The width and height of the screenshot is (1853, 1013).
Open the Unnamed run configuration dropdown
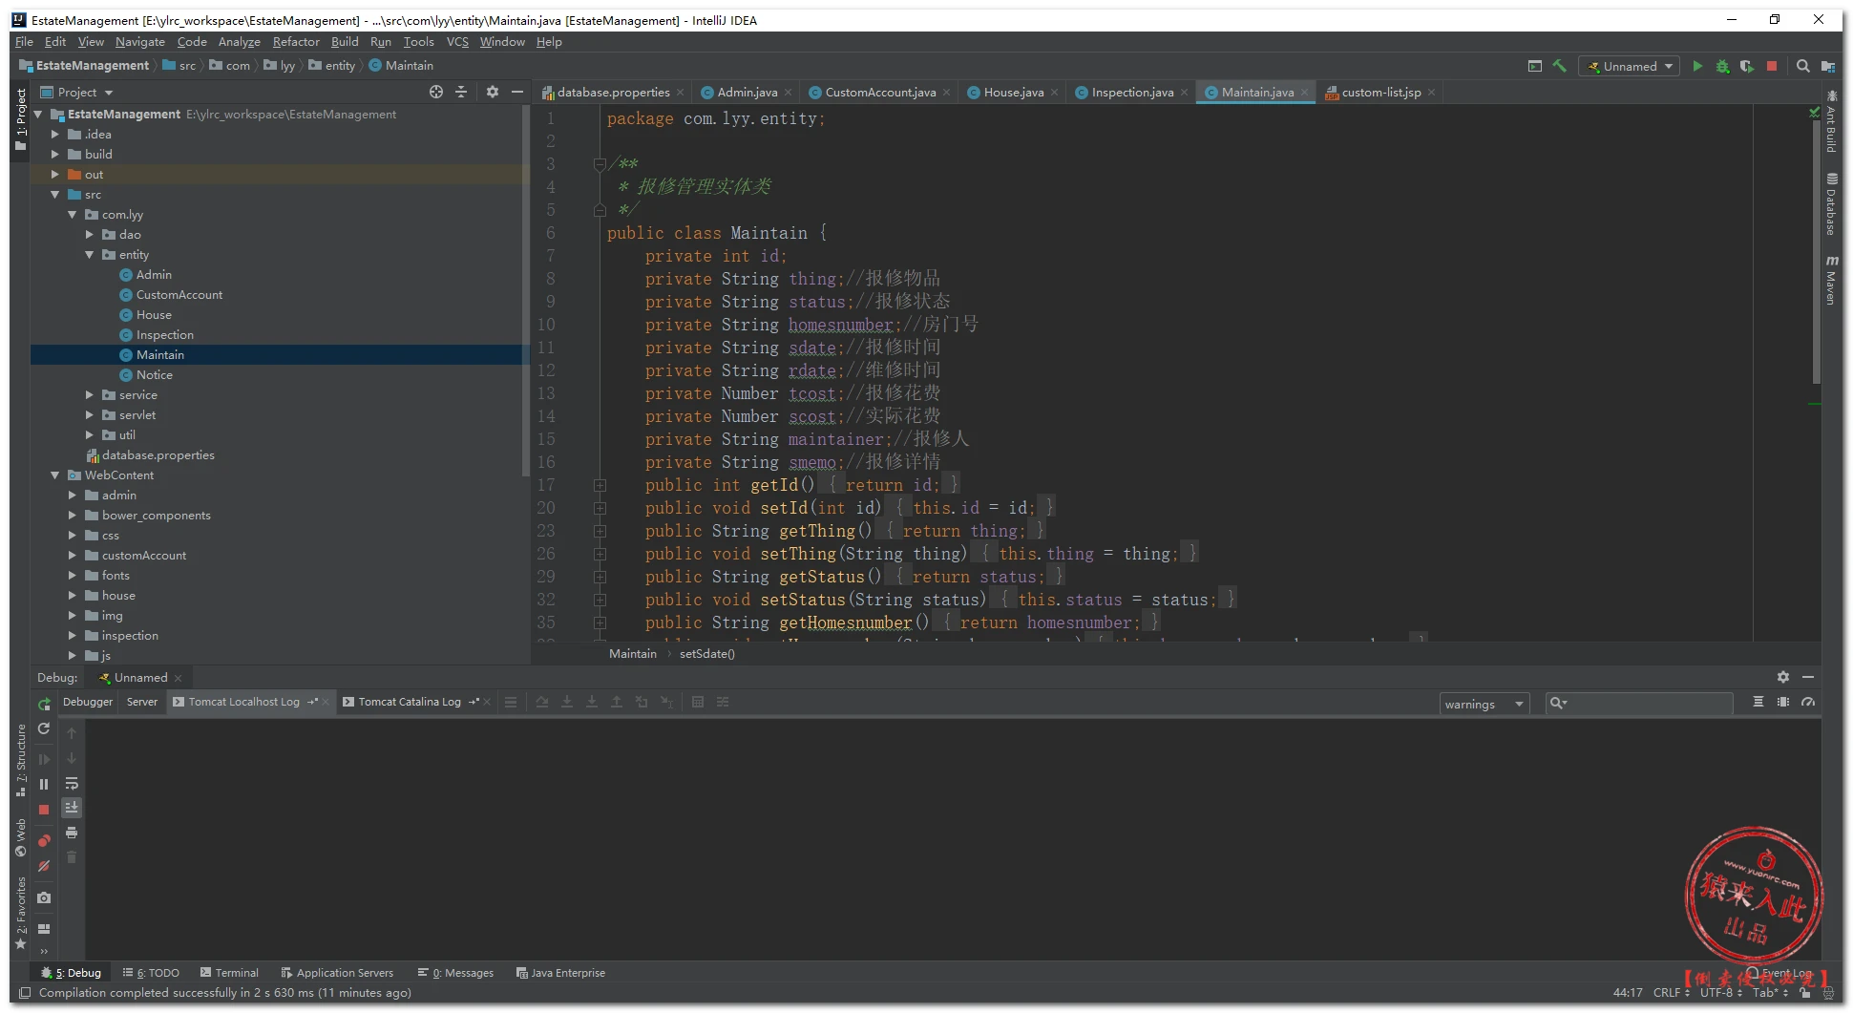pyautogui.click(x=1631, y=66)
